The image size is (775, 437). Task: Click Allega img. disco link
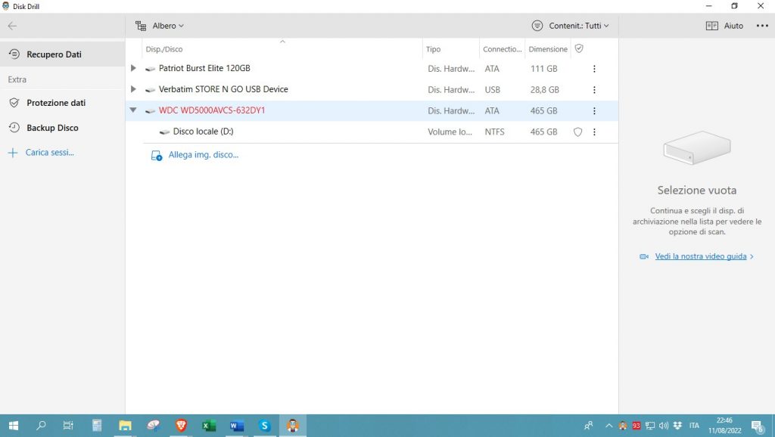(202, 155)
